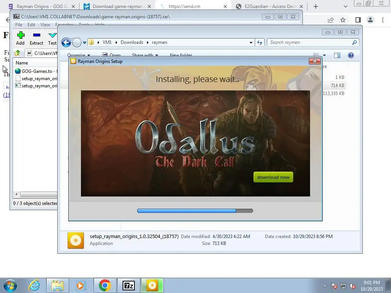Image resolution: width=391 pixels, height=293 pixels.
Task: Click the 7-Zip Test button
Action: tap(52, 39)
